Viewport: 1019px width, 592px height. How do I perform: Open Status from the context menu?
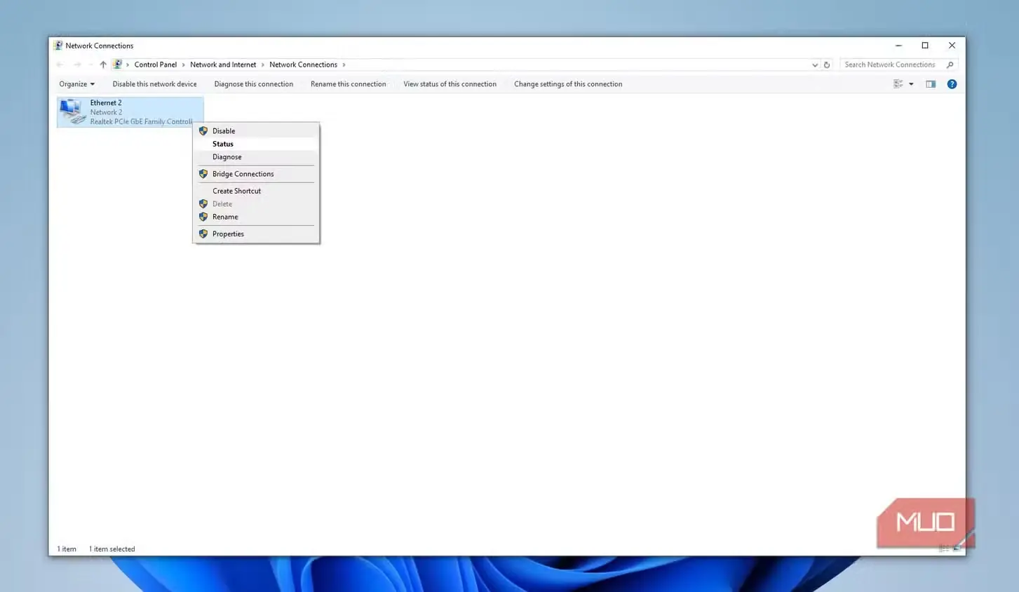(256, 144)
